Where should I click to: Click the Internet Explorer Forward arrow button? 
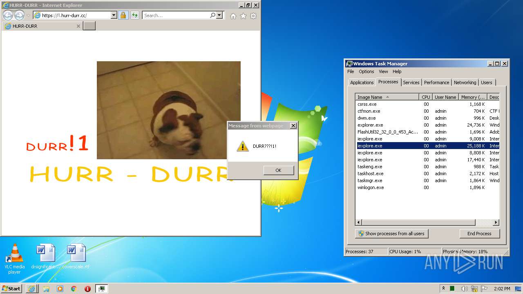coord(19,16)
